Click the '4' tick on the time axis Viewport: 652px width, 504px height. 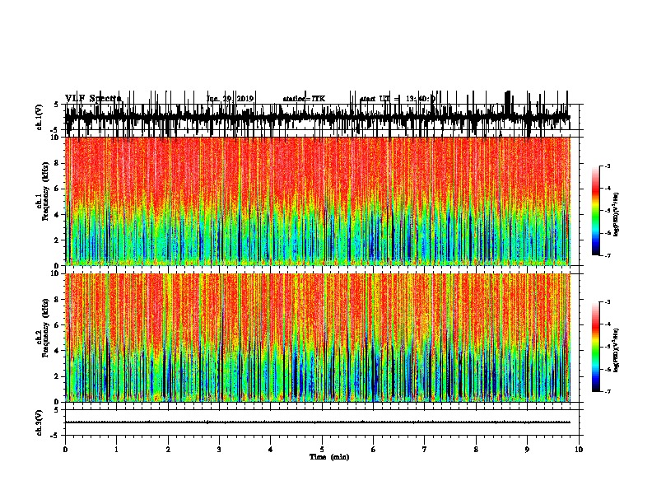point(271,450)
